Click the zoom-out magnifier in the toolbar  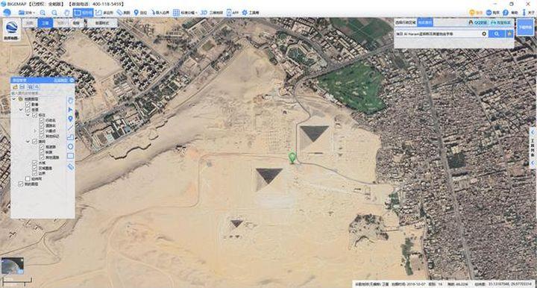[54, 13]
